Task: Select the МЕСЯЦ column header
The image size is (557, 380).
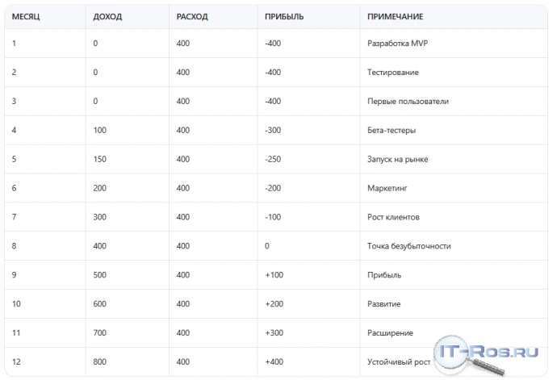Action: click(x=26, y=17)
